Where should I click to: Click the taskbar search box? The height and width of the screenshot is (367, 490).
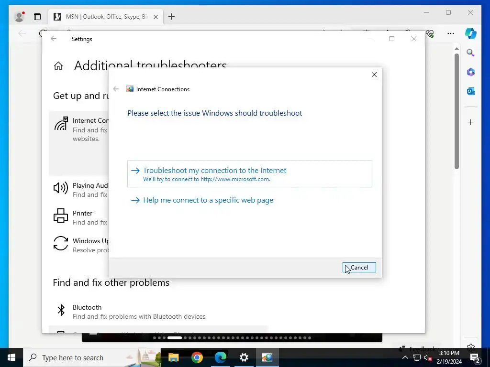92,357
